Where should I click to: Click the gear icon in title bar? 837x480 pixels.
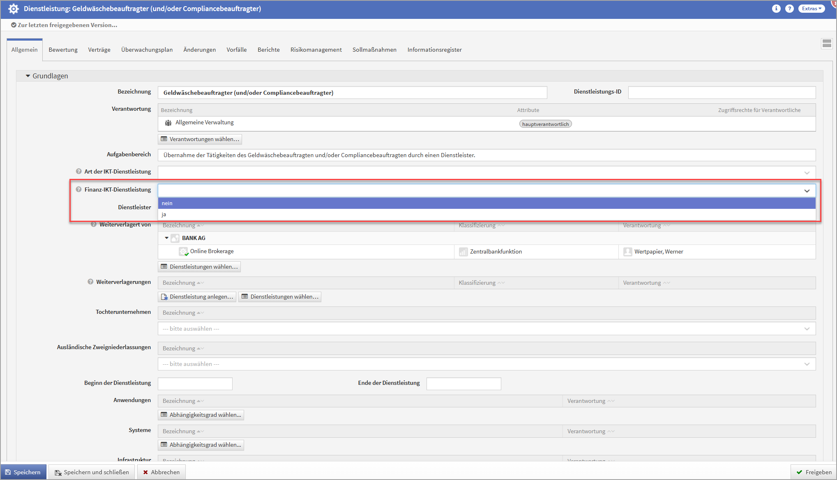[14, 9]
